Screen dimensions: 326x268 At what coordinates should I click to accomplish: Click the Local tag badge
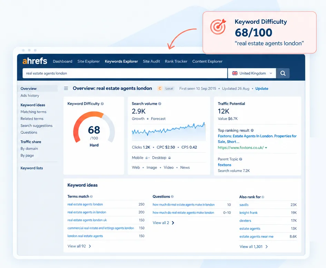pyautogui.click(x=169, y=88)
